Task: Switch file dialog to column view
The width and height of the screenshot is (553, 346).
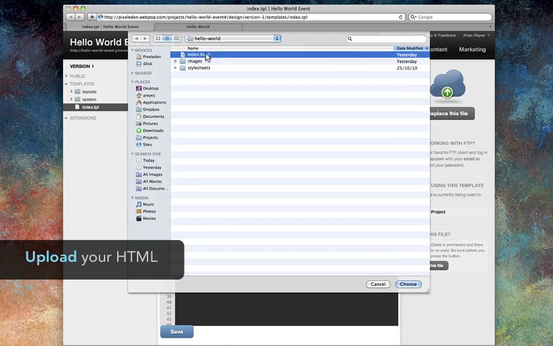Action: (x=176, y=38)
